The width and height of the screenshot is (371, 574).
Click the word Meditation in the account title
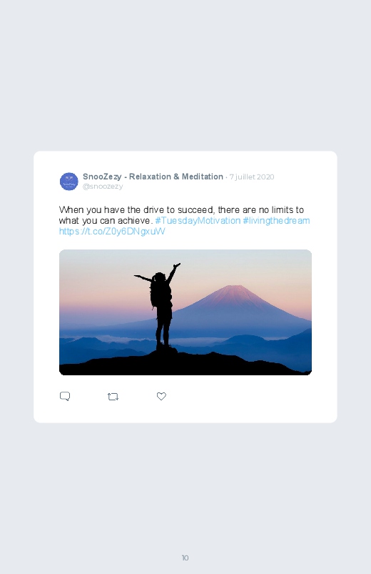coord(203,177)
